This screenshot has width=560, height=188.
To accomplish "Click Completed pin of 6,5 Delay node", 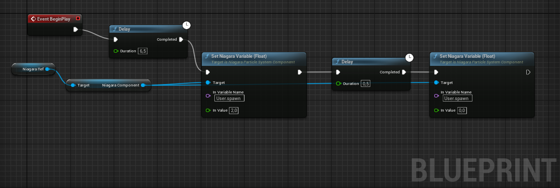I will [x=181, y=39].
